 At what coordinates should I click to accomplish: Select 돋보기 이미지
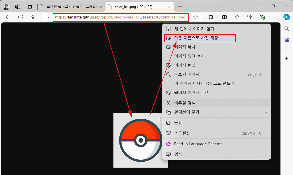point(217,74)
